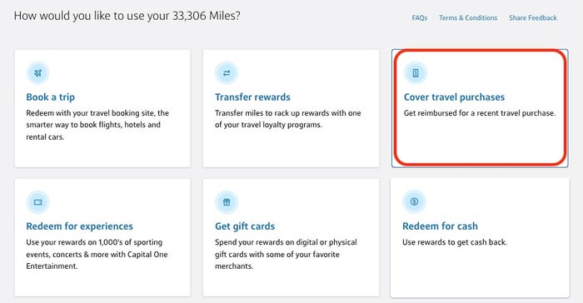This screenshot has height=303, width=583.
Task: Click the dollar coin icon on Redeem for cash
Action: [414, 201]
